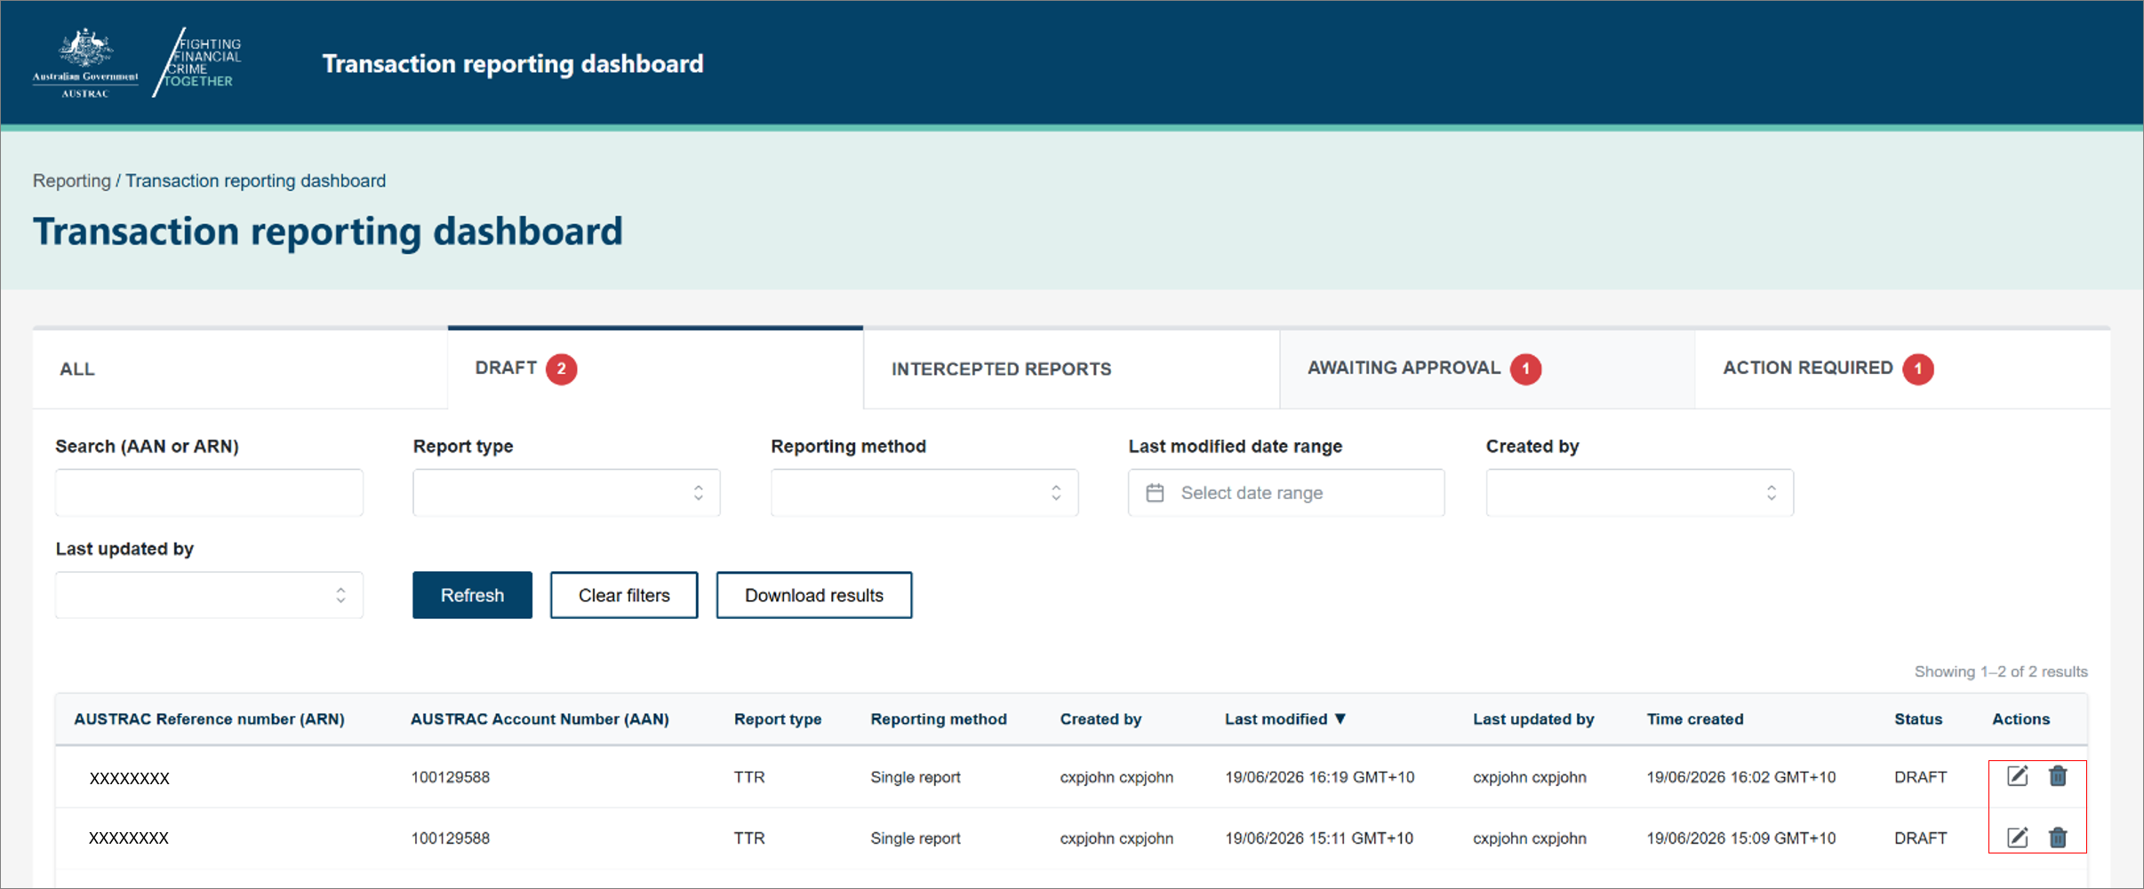
Task: Edit the draft modified 15:11
Action: tap(2018, 837)
